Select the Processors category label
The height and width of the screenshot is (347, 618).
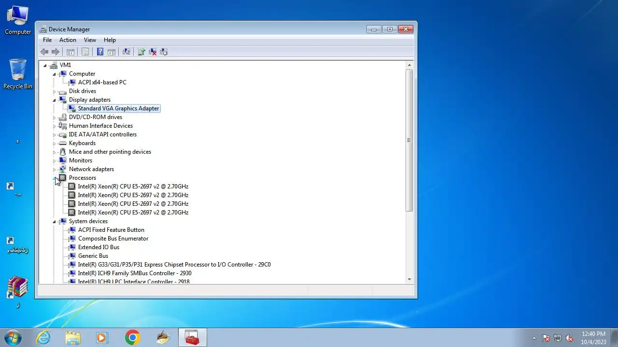click(83, 178)
